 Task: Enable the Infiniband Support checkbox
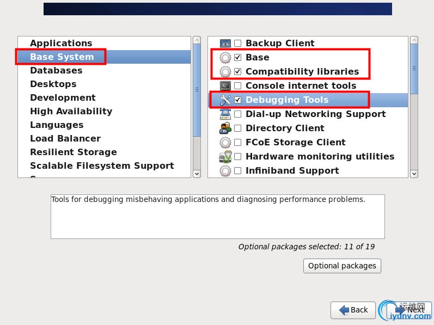[x=238, y=170]
